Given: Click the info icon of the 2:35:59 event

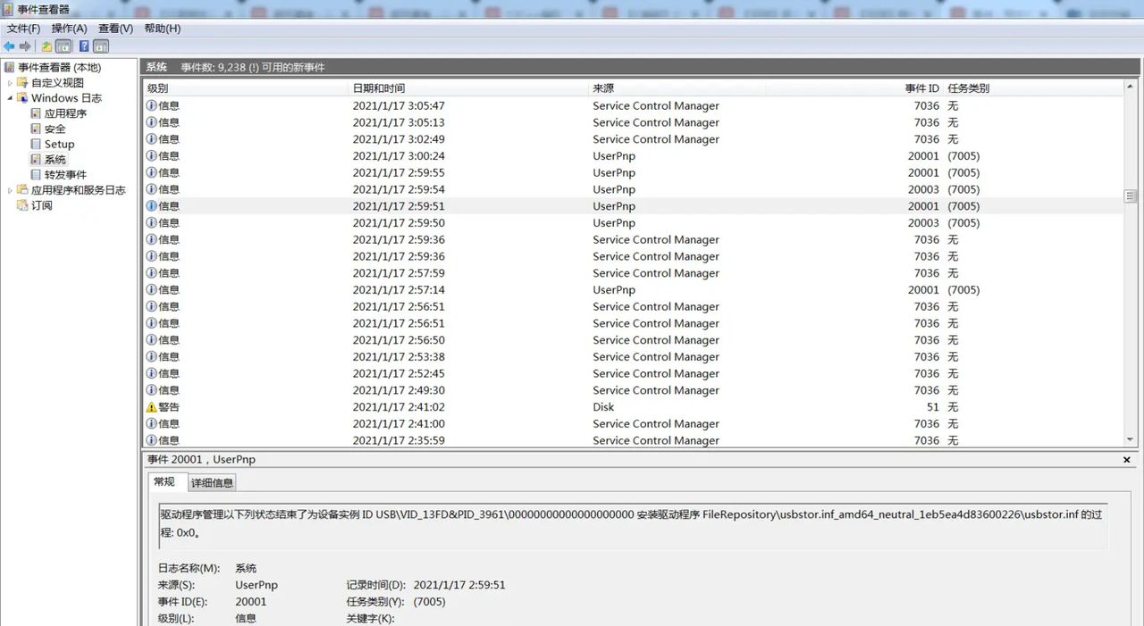Looking at the screenshot, I should (151, 440).
